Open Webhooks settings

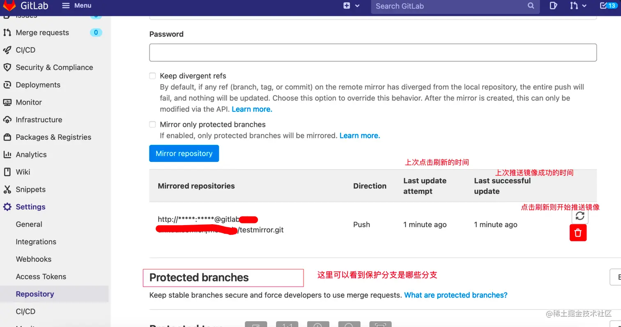34,259
